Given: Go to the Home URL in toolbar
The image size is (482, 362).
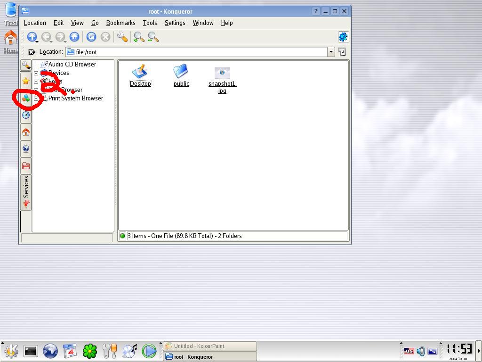Looking at the screenshot, I should pos(74,37).
